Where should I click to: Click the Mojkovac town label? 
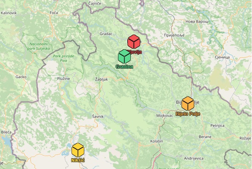(x=165, y=115)
